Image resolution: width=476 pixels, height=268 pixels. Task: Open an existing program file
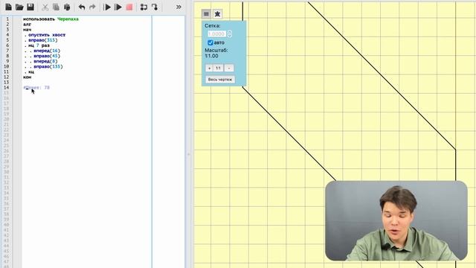tap(19, 7)
